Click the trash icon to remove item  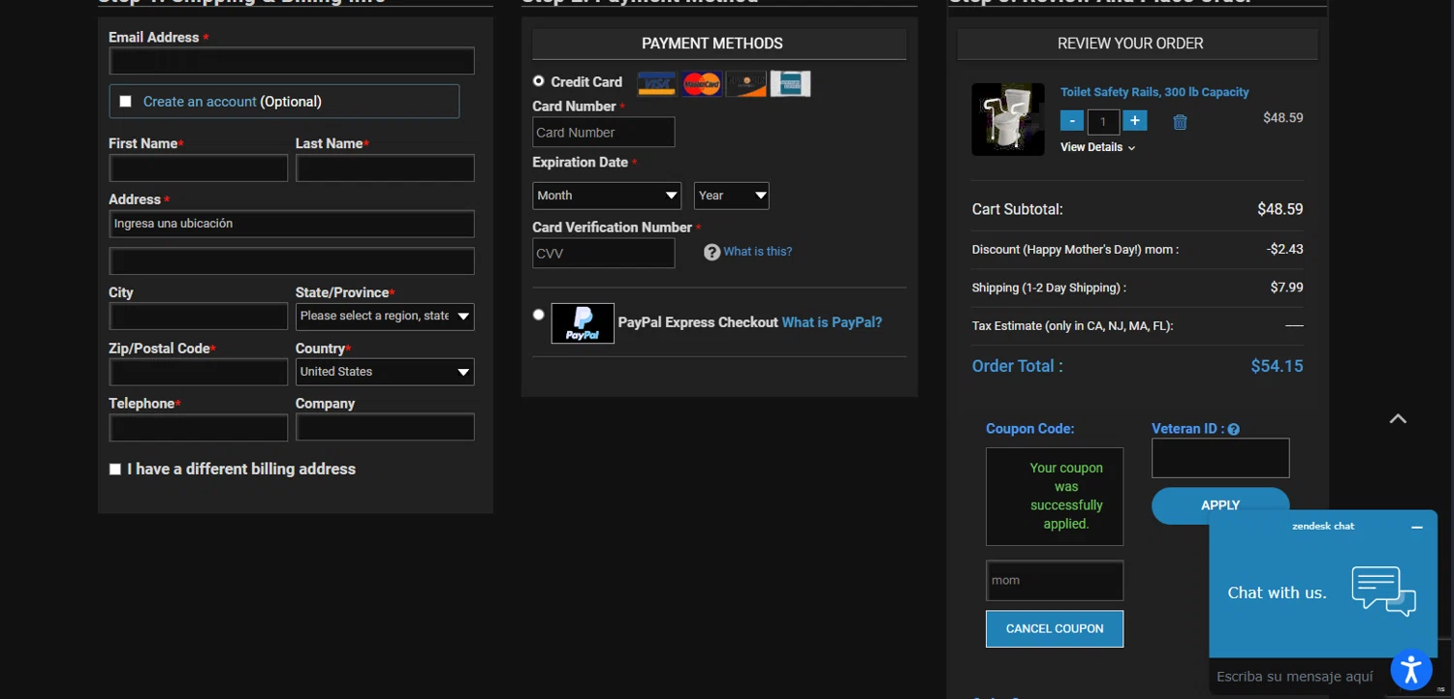1180,122
